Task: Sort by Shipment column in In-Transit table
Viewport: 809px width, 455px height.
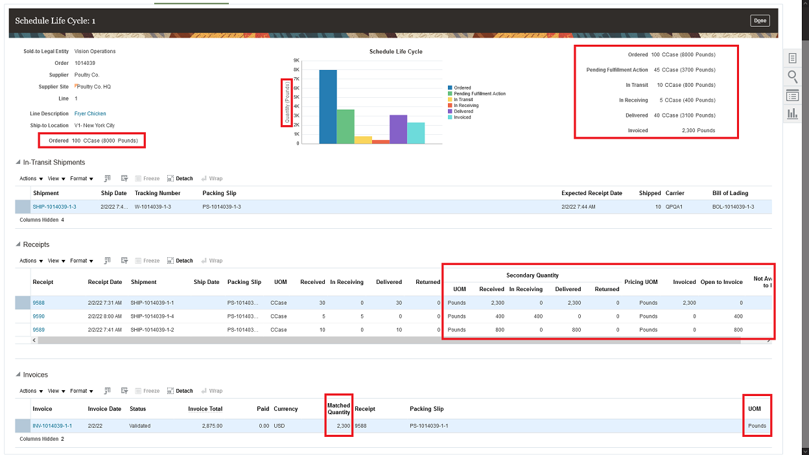Action: point(46,193)
